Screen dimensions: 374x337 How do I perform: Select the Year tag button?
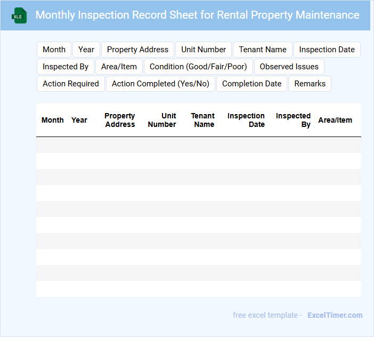coord(86,50)
